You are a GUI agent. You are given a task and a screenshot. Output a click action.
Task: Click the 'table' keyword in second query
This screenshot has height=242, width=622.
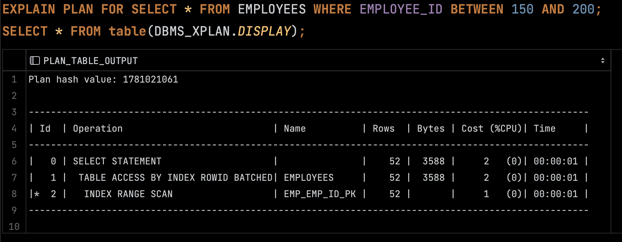(127, 31)
